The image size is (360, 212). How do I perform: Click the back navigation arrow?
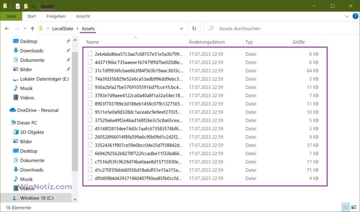(7, 28)
